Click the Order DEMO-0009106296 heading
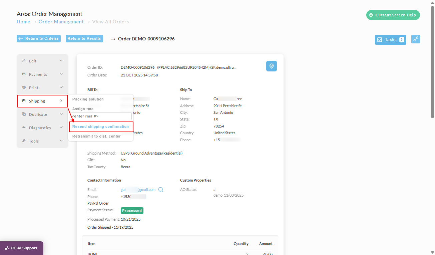Viewport: 435px width, 255px height. click(146, 39)
